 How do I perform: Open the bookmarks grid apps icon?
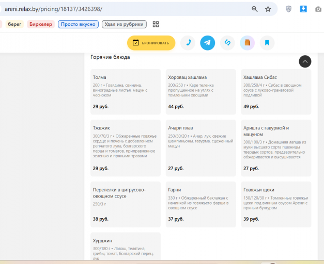pos(156,24)
